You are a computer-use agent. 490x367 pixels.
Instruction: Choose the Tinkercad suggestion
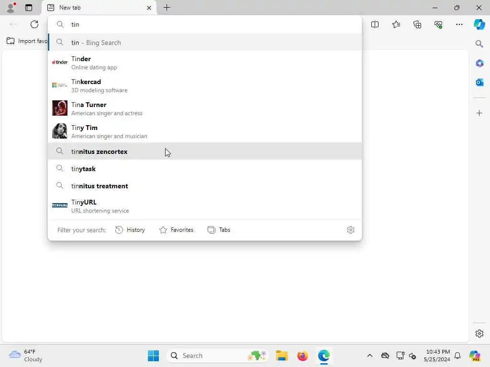[205, 86]
